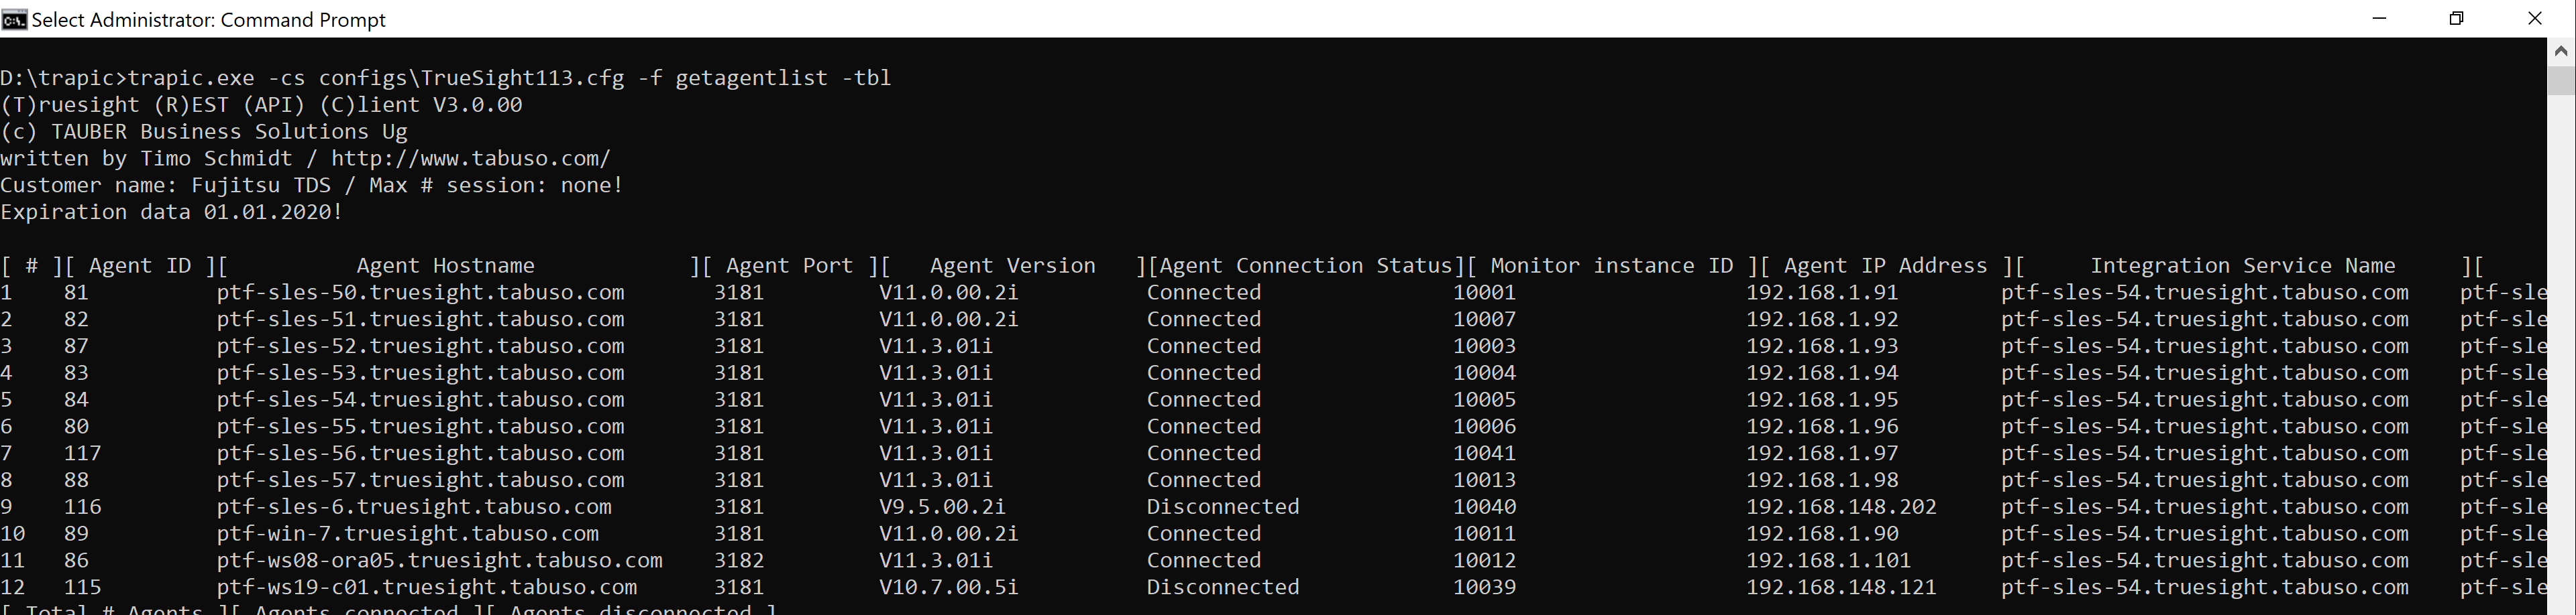2576x615 pixels.
Task: Click the IP address 192.168.148.202
Action: [1841, 507]
